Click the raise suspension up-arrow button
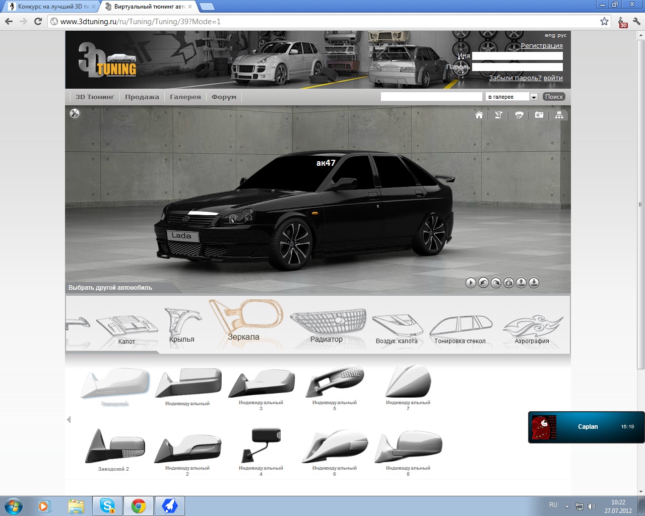Screen dimensions: 645x516 tap(522, 283)
